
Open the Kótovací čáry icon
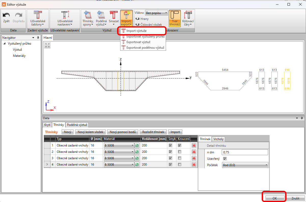(188, 15)
